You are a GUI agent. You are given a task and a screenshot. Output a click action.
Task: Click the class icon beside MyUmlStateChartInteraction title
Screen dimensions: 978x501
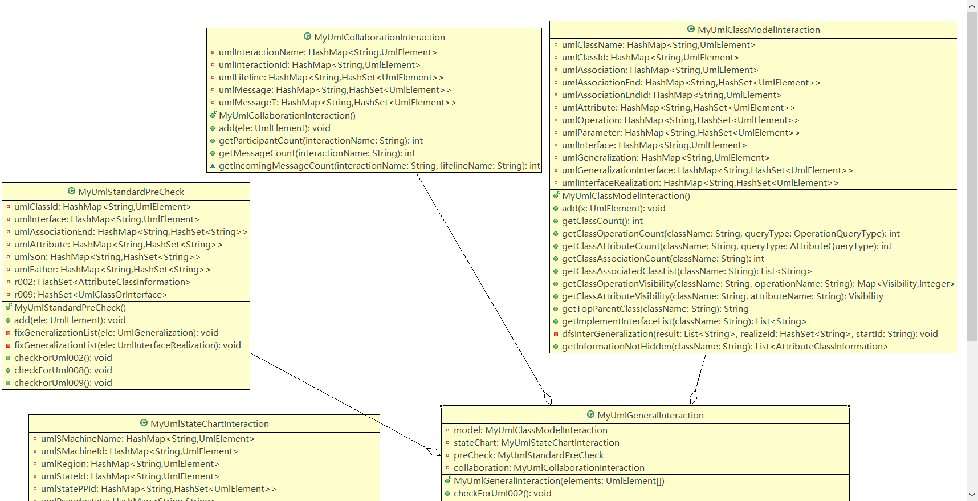(144, 423)
